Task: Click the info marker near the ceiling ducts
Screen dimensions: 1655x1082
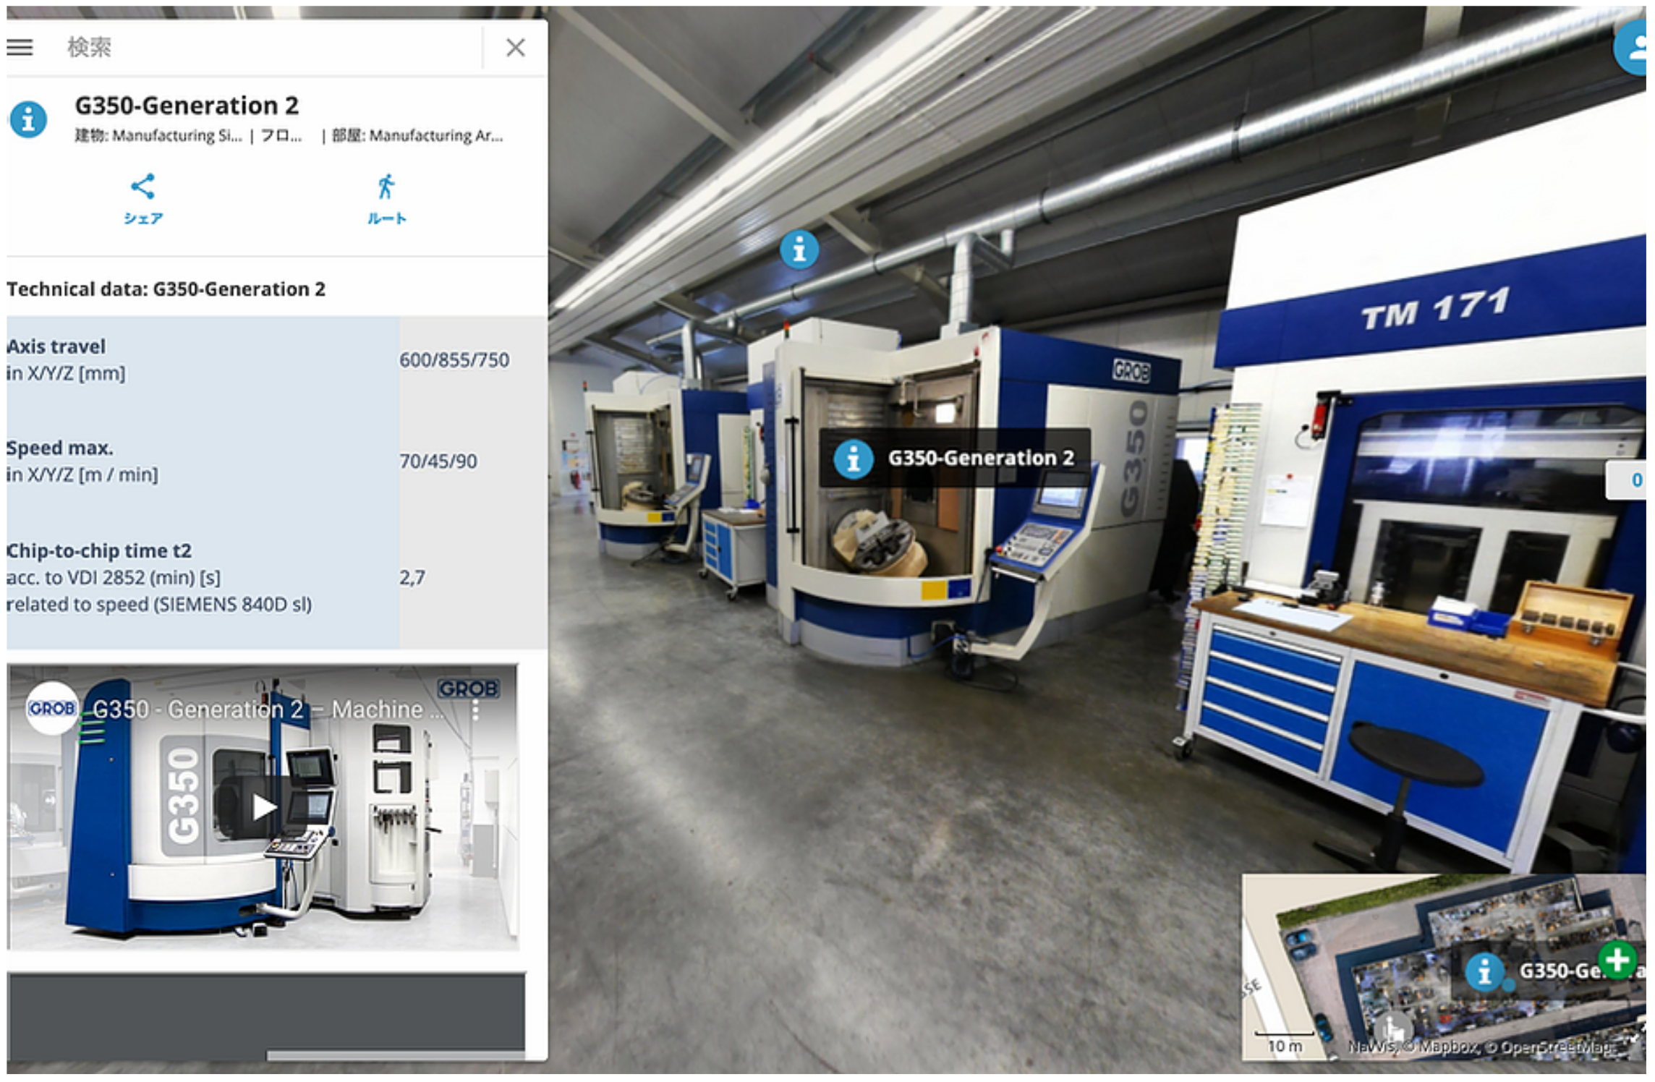Action: 799,250
